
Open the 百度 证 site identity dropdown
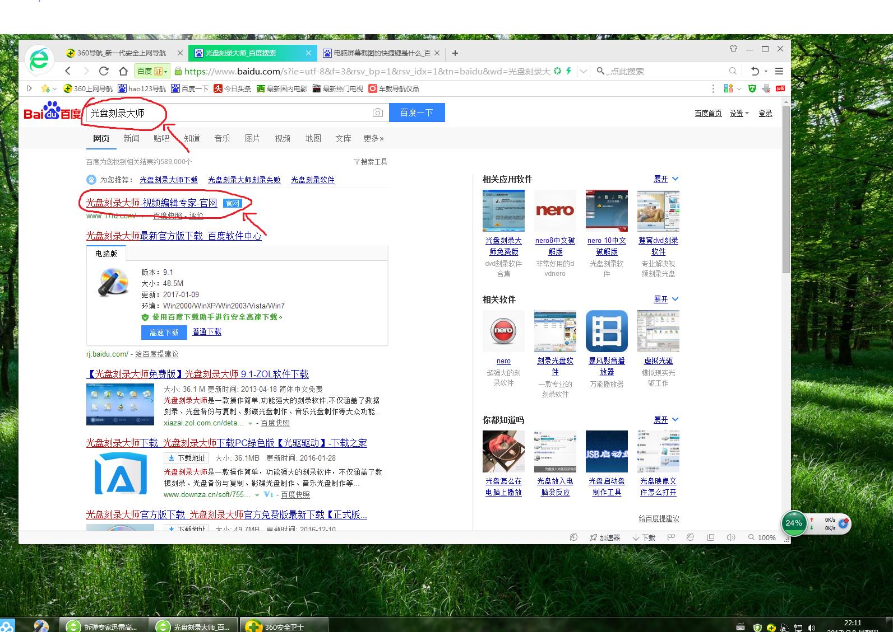pos(152,71)
